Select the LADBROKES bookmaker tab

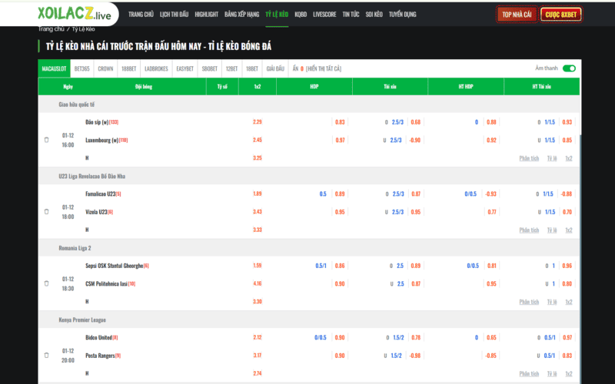click(x=156, y=68)
